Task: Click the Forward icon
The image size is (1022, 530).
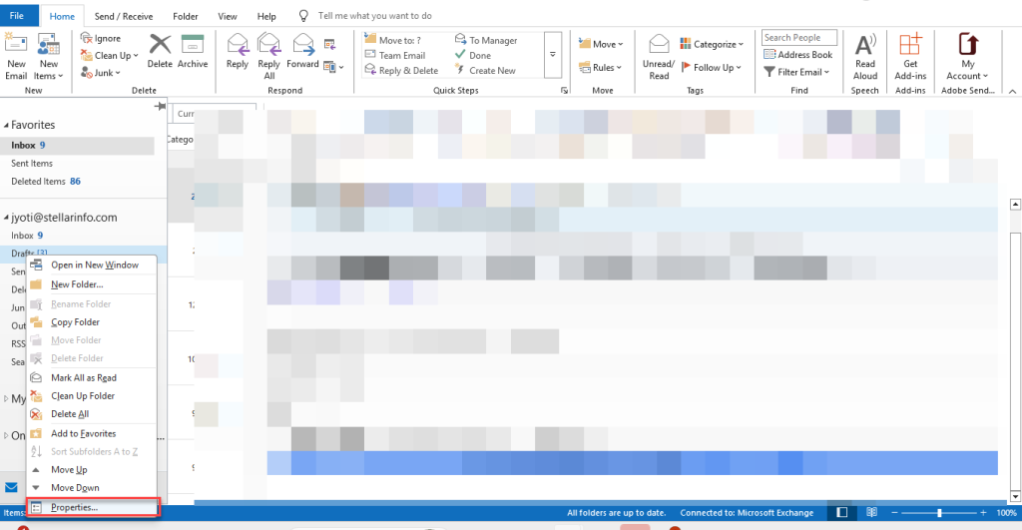Action: 303,44
